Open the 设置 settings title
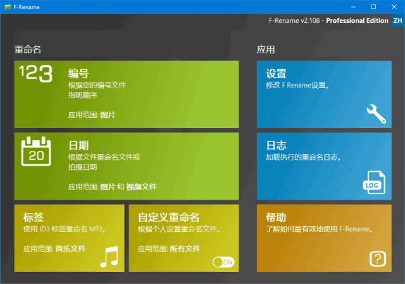This screenshot has width=405, height=284. pyautogui.click(x=276, y=74)
